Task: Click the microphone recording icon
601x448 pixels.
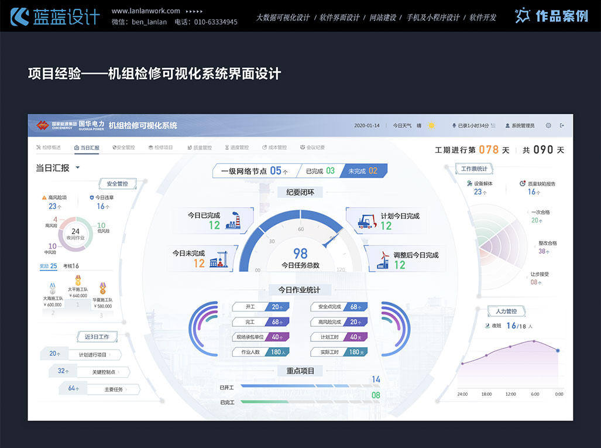Action: tap(454, 125)
